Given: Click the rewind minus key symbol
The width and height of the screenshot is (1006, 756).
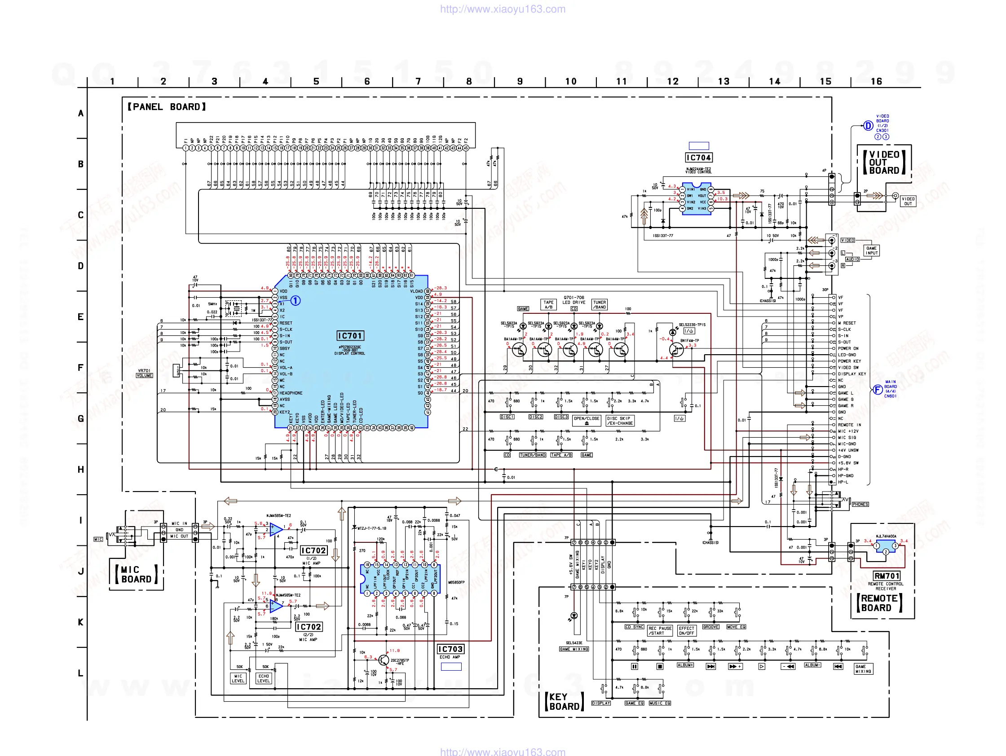Looking at the screenshot, I should [788, 667].
